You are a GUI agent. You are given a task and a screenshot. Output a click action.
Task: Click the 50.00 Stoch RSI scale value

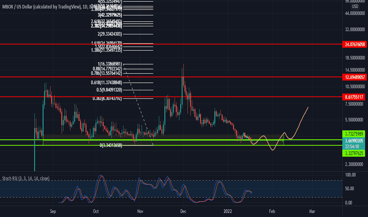(x=349, y=189)
